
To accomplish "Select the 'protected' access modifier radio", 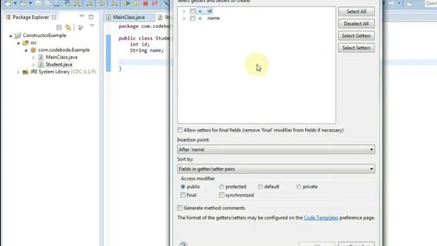I will pos(221,187).
